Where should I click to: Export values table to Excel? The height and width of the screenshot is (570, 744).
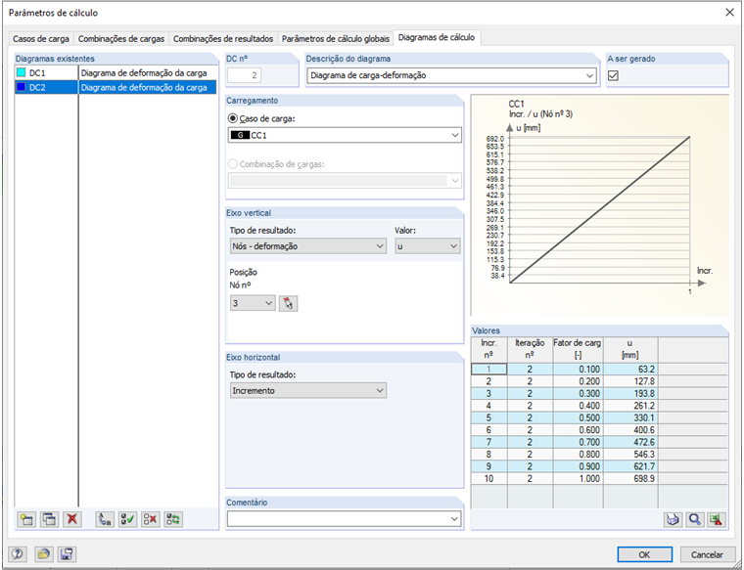pyautogui.click(x=717, y=520)
